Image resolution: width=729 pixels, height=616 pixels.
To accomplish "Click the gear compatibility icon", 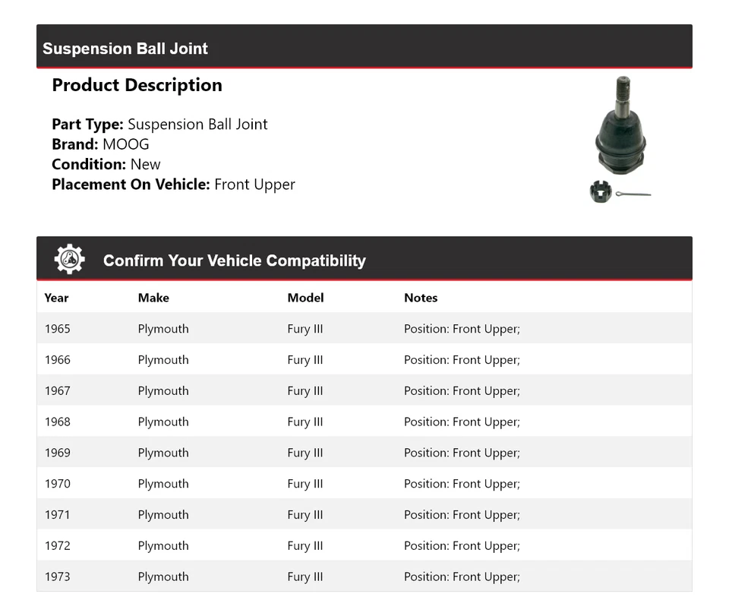I will pyautogui.click(x=69, y=260).
